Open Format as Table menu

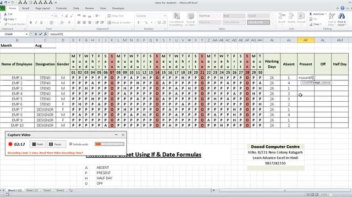pos(190,20)
